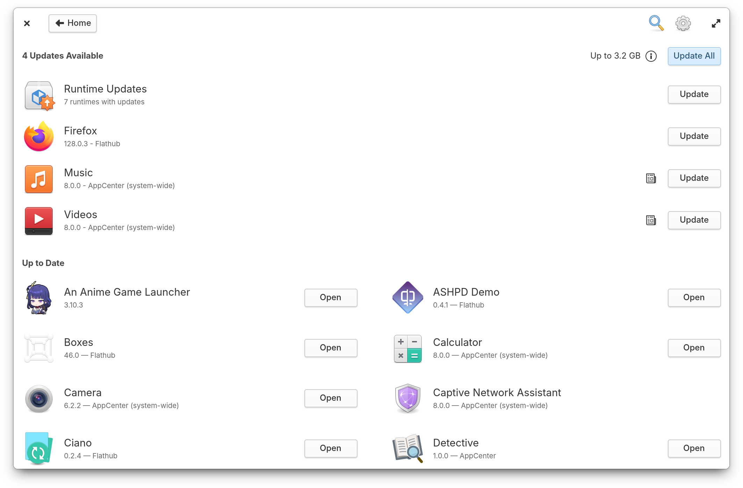Select the Captive Network Assistant entry
The width and height of the screenshot is (743, 488).
pos(497,398)
